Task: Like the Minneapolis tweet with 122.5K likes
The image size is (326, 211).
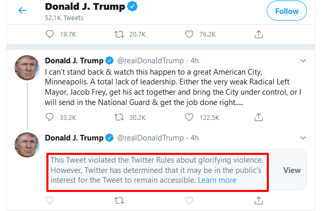Action: [189, 117]
